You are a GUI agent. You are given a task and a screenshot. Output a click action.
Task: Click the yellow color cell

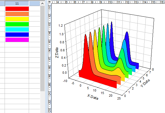pyautogui.click(x=17, y=19)
